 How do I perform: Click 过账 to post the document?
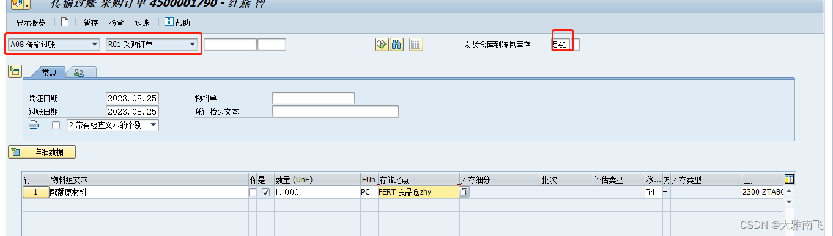[142, 23]
